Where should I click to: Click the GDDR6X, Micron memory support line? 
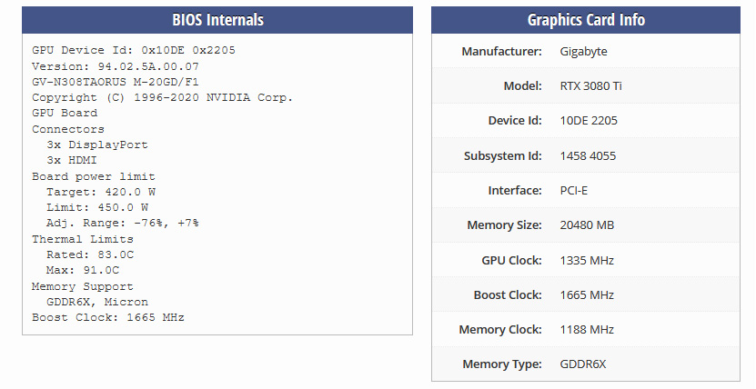(x=97, y=302)
